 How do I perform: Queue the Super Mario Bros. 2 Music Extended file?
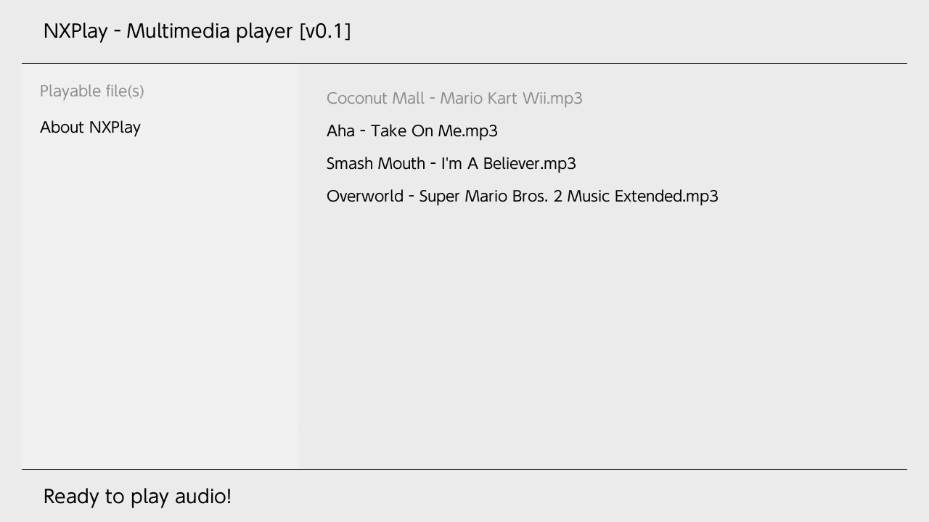523,196
